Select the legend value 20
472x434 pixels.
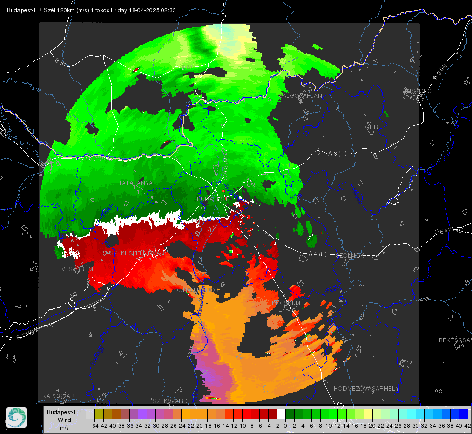[372, 426]
